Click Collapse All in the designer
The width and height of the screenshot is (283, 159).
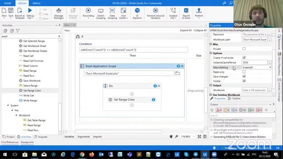tap(200, 30)
